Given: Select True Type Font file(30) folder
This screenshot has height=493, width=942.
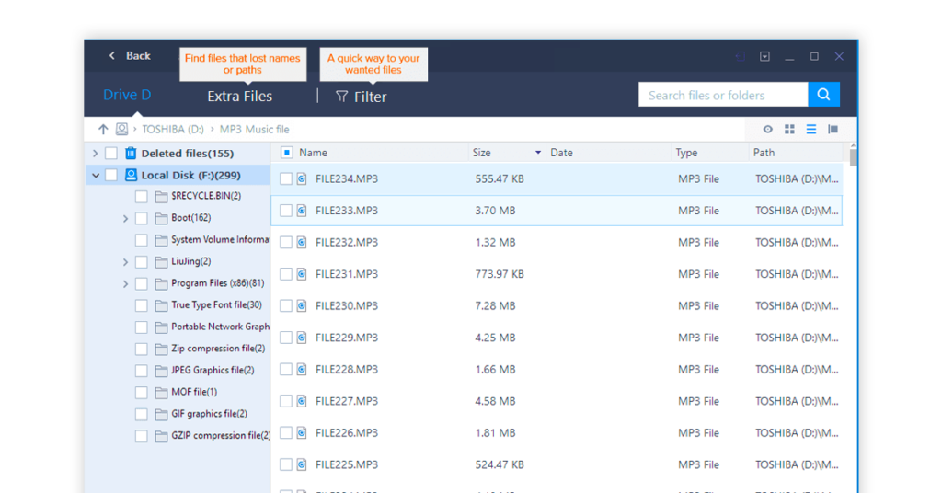Looking at the screenshot, I should click(216, 305).
